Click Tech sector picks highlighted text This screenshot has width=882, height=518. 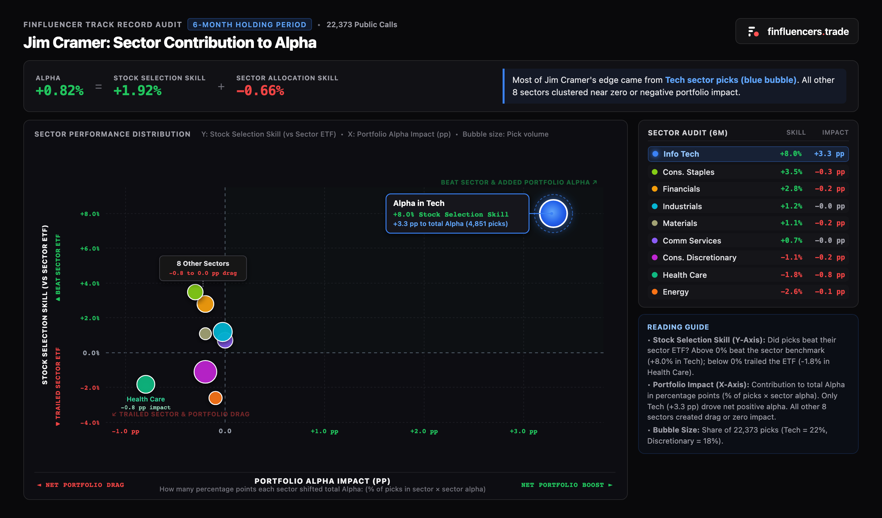pyautogui.click(x=731, y=80)
